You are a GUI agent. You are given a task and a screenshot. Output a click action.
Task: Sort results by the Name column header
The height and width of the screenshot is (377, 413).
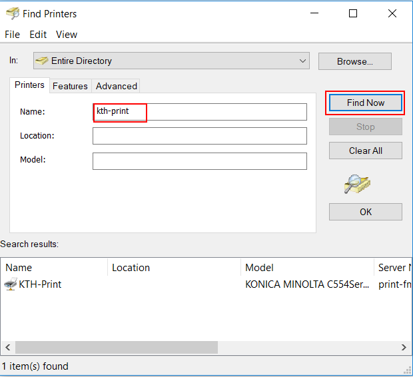pyautogui.click(x=54, y=267)
